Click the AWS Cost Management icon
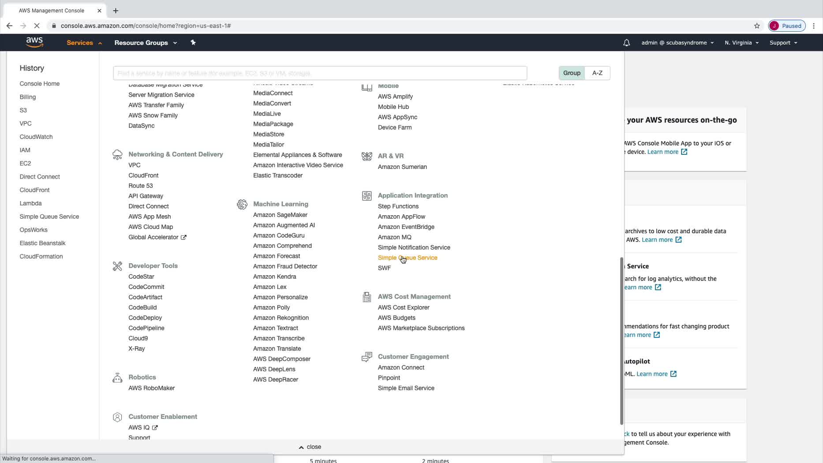 pyautogui.click(x=367, y=297)
